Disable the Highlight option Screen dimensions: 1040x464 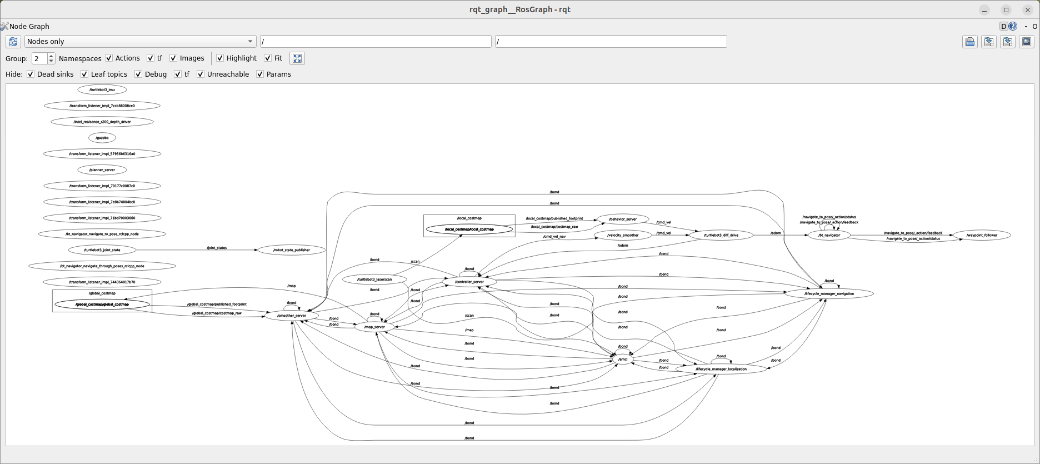pyautogui.click(x=220, y=58)
